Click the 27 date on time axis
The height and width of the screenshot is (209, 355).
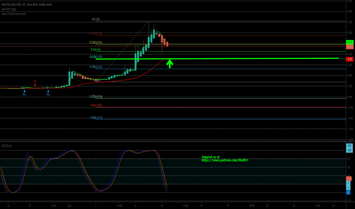[30, 206]
